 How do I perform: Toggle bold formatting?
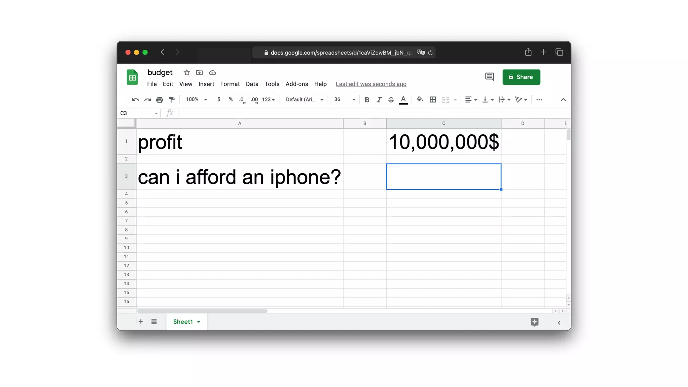pos(367,100)
